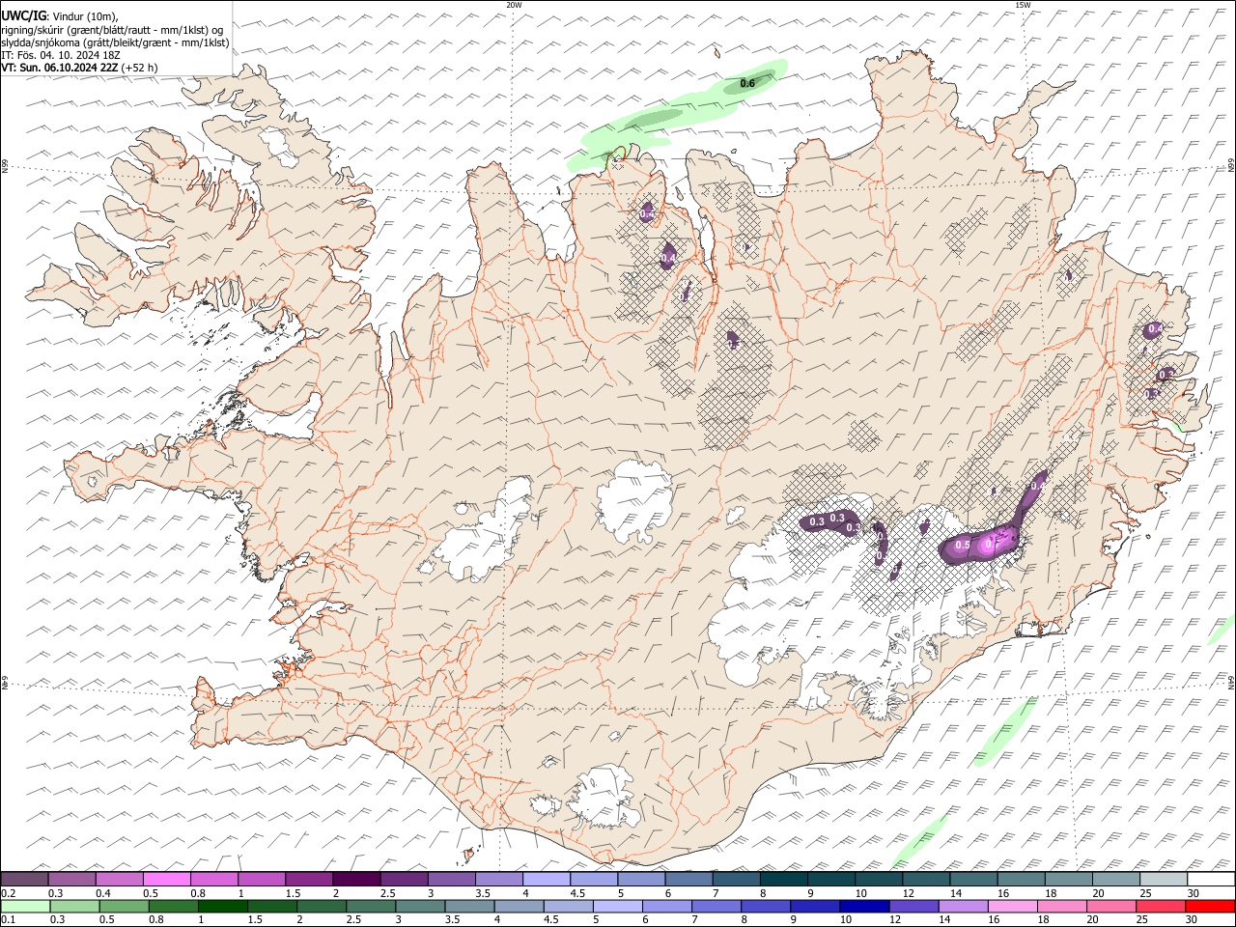Click the darkest purple swatch labelled 2
Image resolution: width=1236 pixels, height=927 pixels.
pyautogui.click(x=356, y=879)
